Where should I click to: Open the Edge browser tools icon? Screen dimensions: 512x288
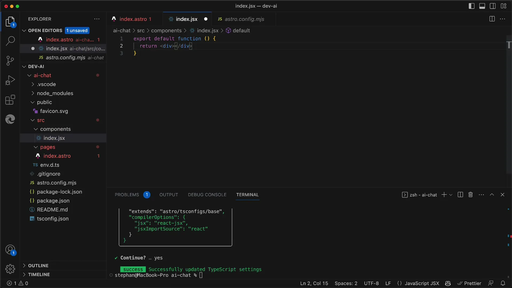point(10,119)
